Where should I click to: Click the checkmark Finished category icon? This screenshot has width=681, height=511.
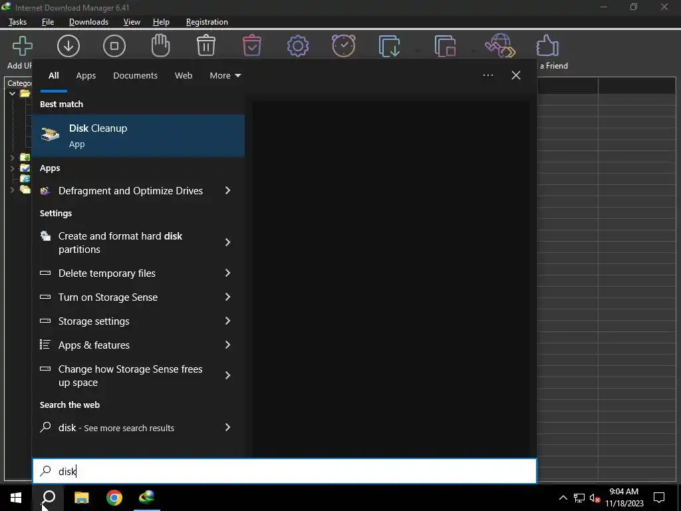point(25,168)
